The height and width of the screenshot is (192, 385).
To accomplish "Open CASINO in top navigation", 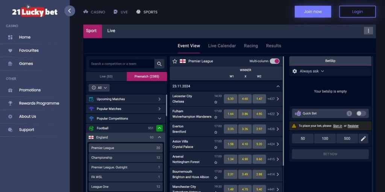I will (x=94, y=12).
